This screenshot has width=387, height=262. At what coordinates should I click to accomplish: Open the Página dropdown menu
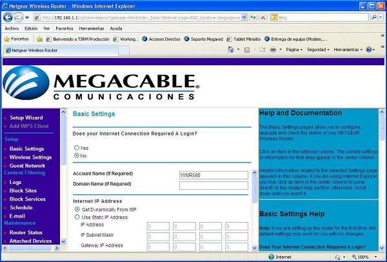294,50
